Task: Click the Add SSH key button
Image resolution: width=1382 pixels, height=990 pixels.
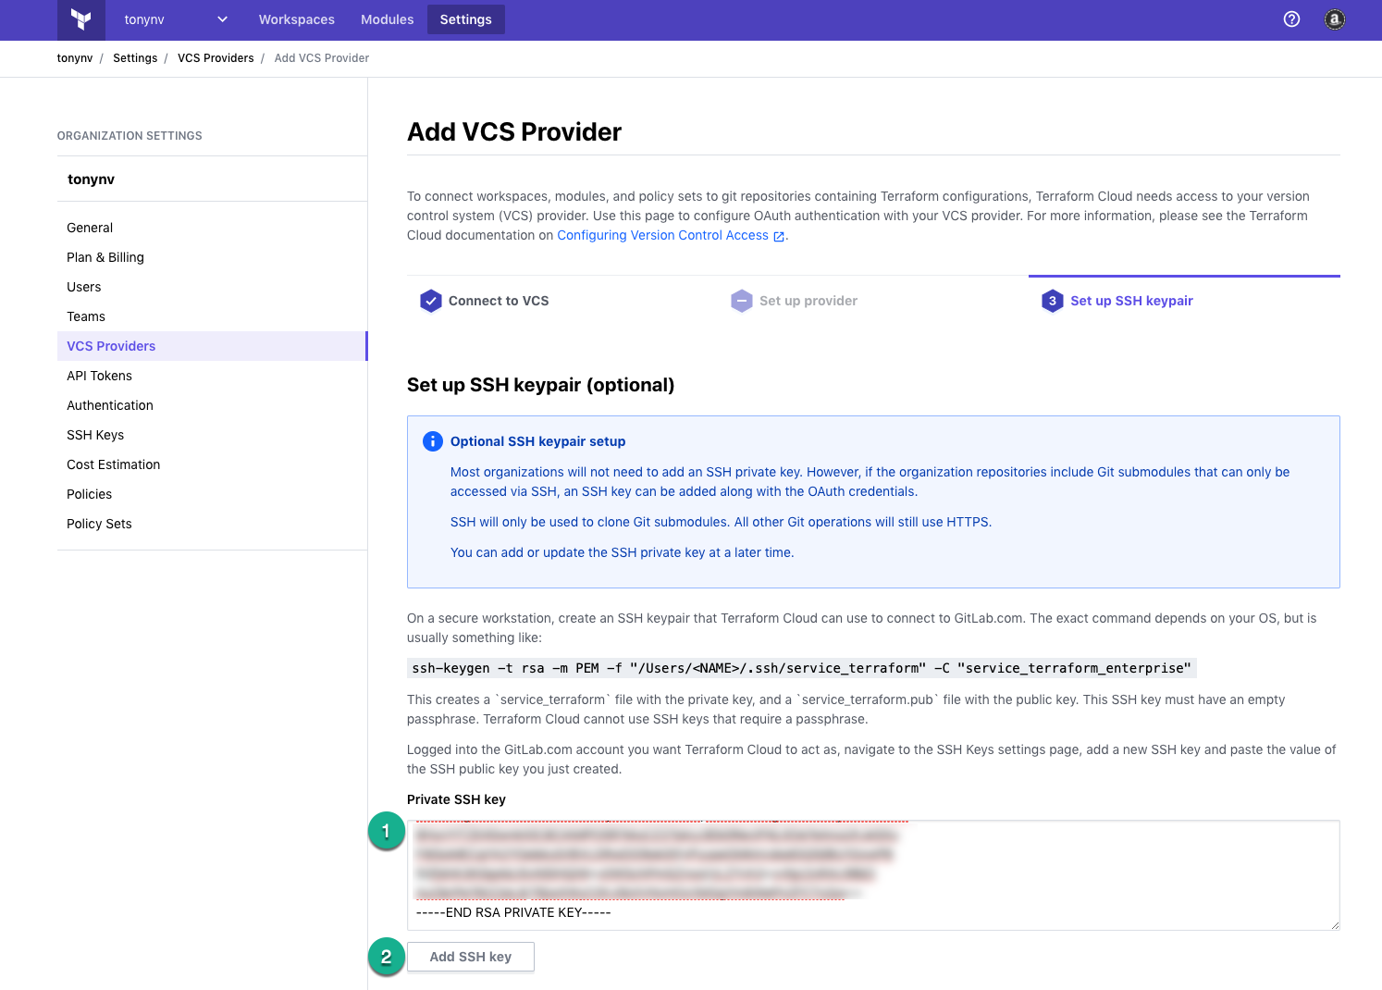Action: pos(471,957)
